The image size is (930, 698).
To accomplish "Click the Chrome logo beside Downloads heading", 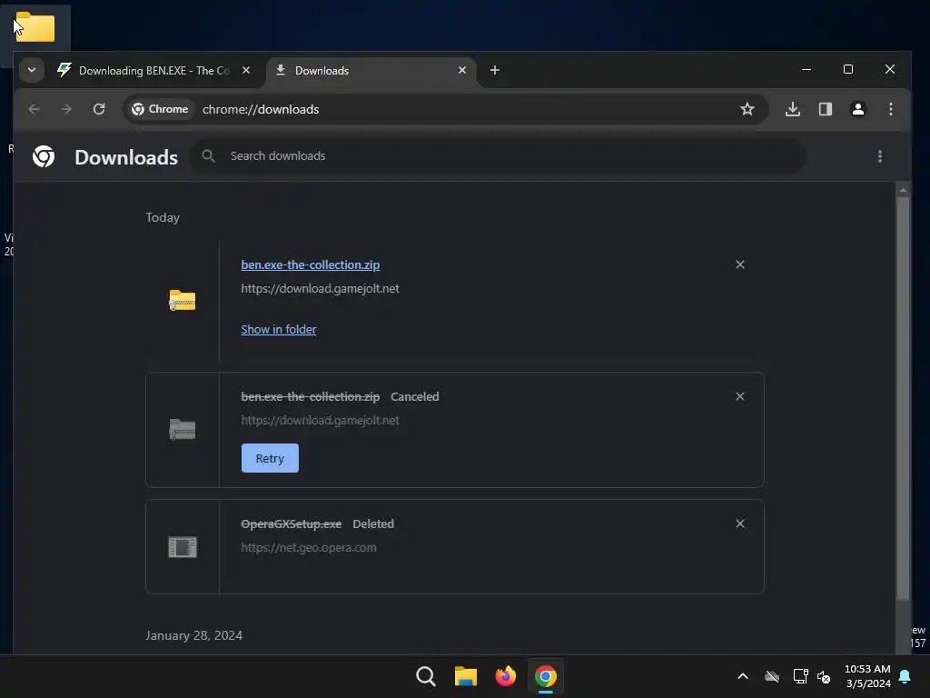I will [44, 156].
